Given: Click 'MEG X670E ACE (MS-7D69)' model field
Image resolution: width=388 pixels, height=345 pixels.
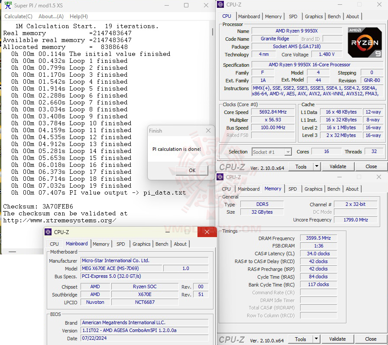Looking at the screenshot, I should pos(122,268).
